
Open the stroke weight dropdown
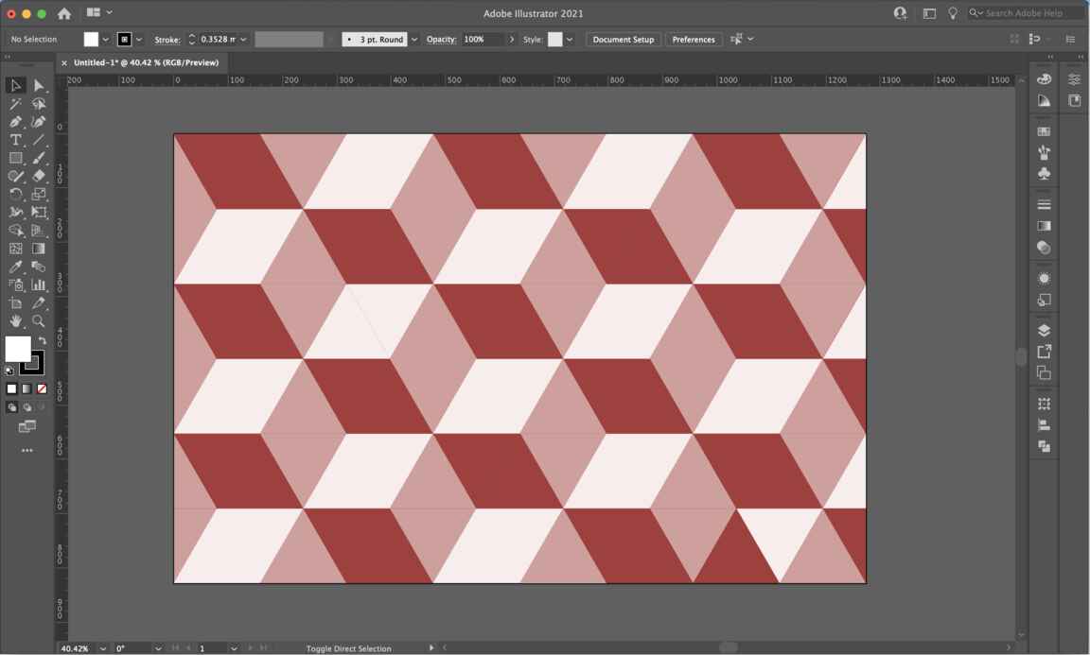coord(243,40)
